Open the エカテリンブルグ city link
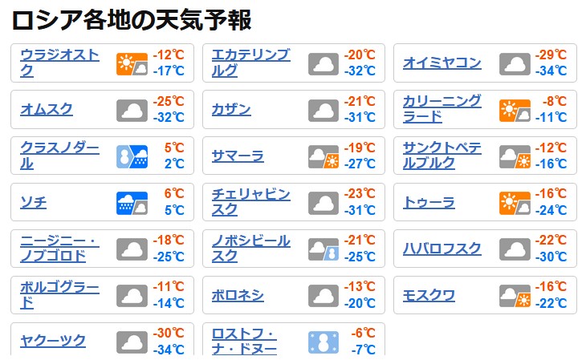Screen dimensions: 586x360 [250, 63]
